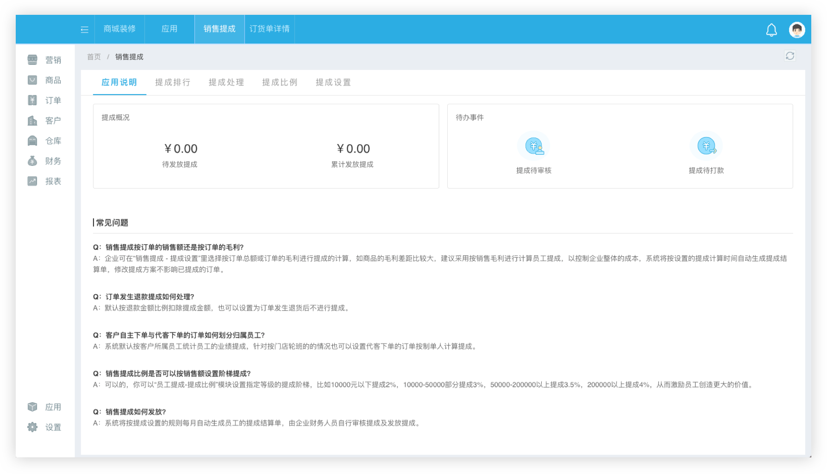Collapse sidebar using hamburger menu icon
827x474 pixels.
[x=84, y=30]
